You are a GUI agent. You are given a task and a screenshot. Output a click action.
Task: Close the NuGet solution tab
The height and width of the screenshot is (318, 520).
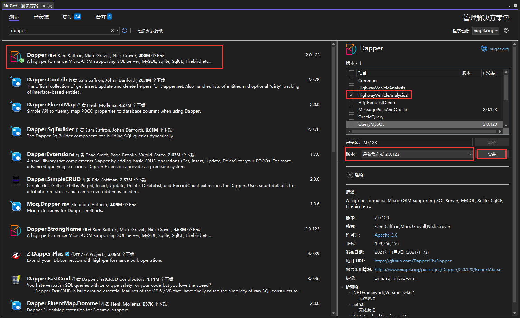(50, 6)
